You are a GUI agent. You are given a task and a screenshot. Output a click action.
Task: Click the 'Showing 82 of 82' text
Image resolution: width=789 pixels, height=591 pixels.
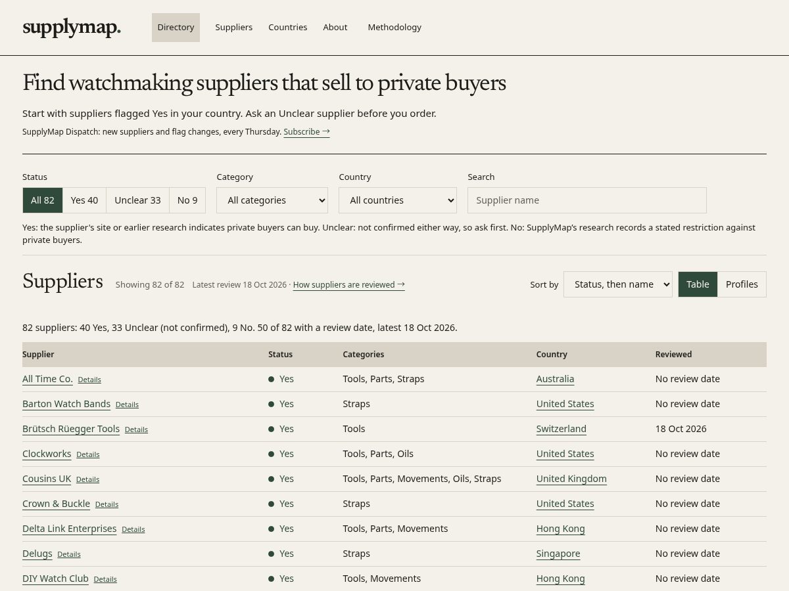click(150, 285)
